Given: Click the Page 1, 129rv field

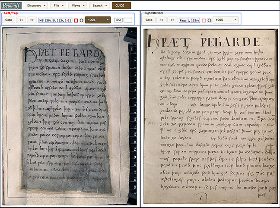Looking at the screenshot, I should pos(189,20).
